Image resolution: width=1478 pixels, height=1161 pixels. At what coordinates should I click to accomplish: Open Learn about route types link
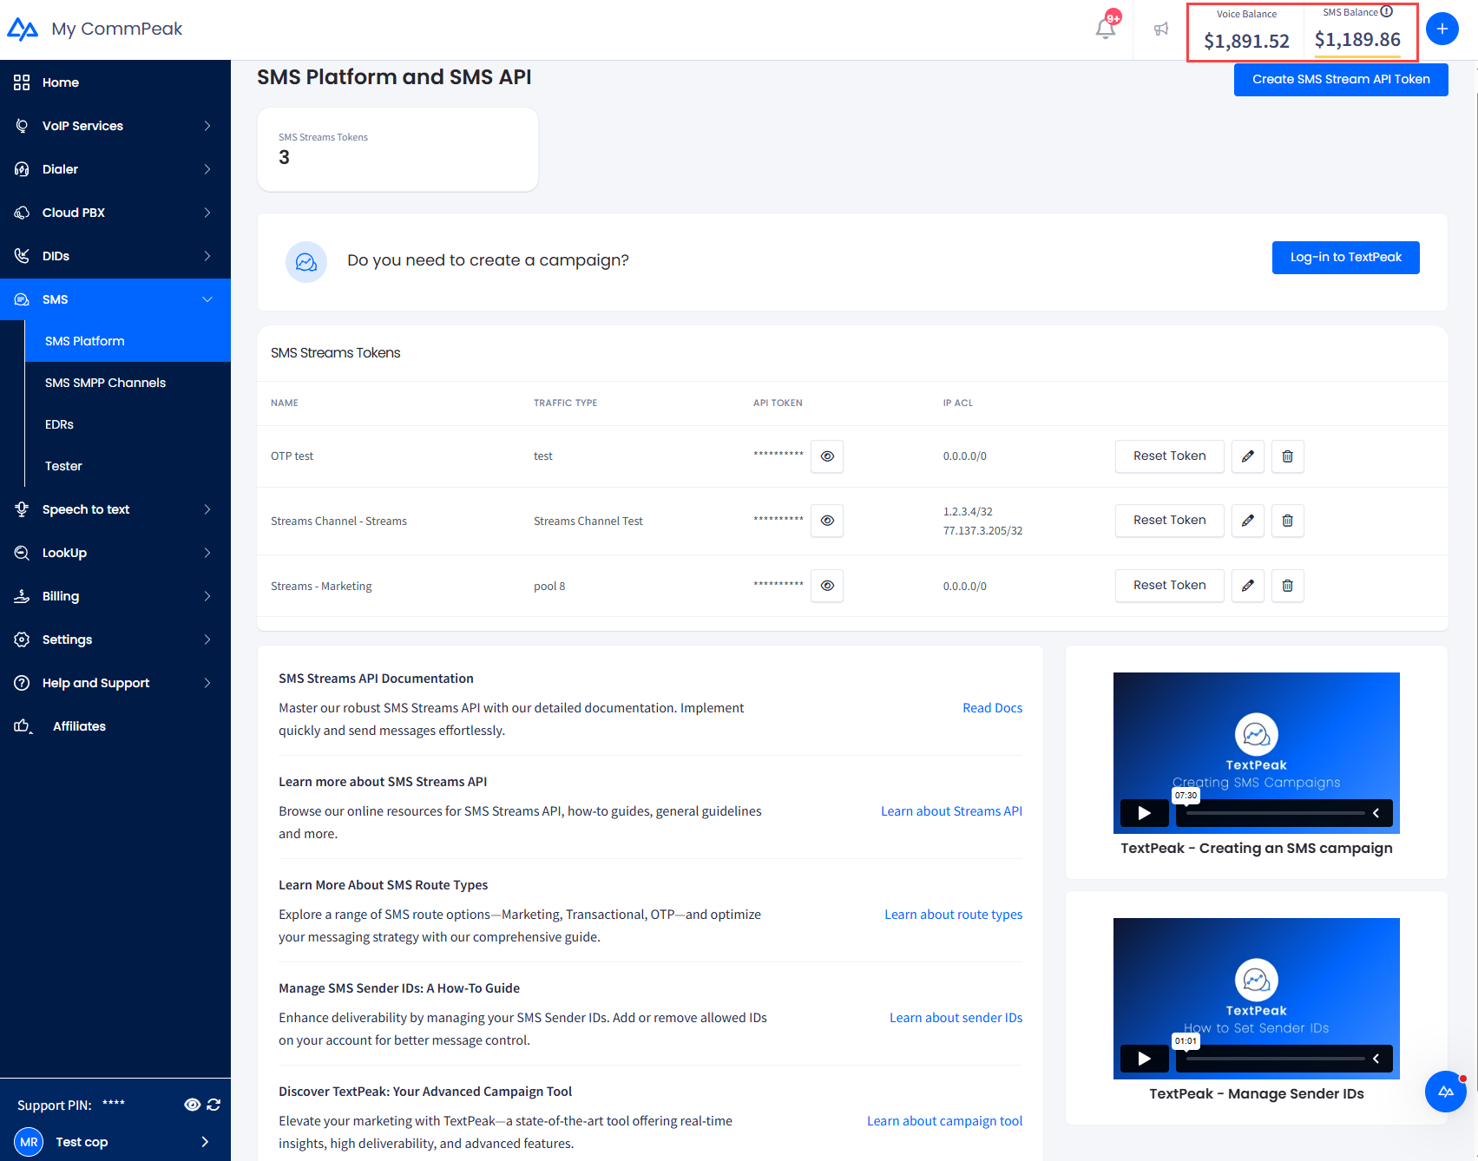click(x=953, y=915)
